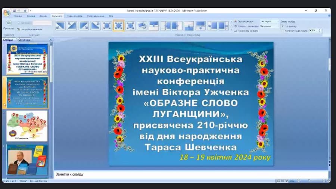Apply strips transition with arrow pointing top-left
This screenshot has height=189, width=336.
coord(72,26)
